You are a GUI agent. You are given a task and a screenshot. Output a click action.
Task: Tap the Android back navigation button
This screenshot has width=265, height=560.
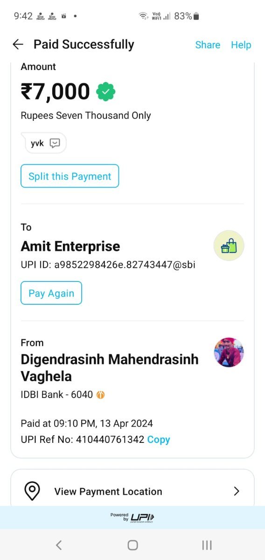[59, 545]
